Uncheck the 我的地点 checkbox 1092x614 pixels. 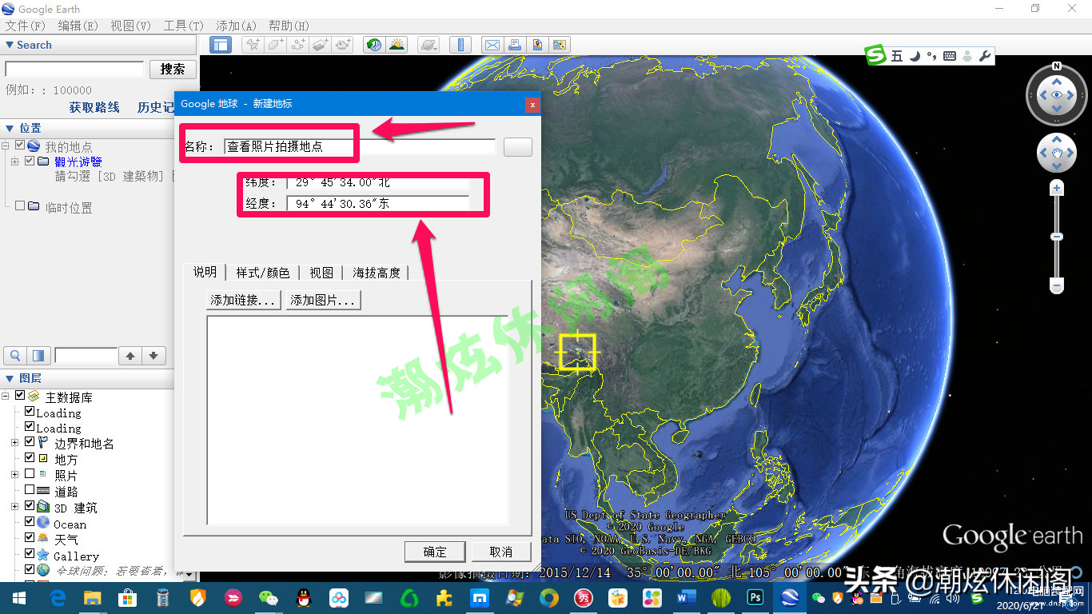pyautogui.click(x=21, y=146)
